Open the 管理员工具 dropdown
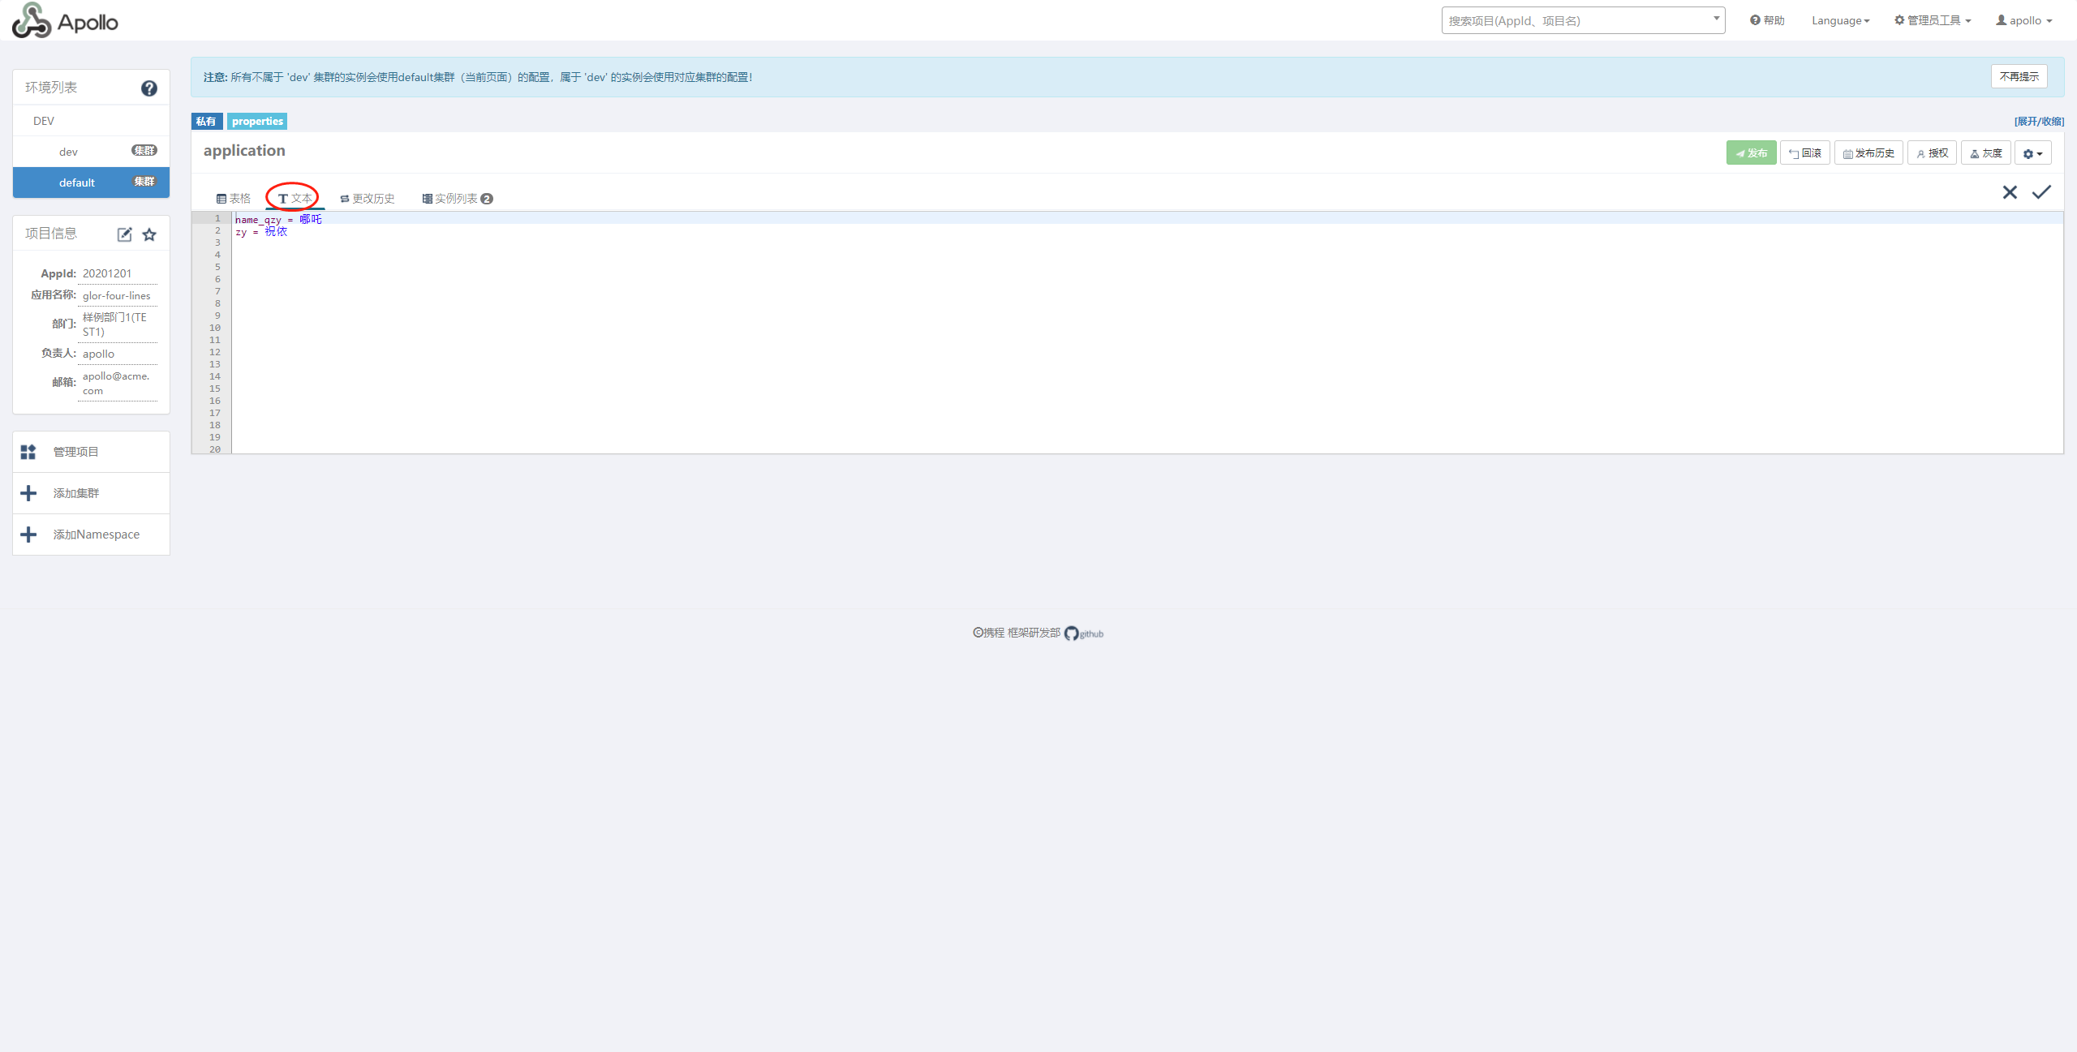The width and height of the screenshot is (2077, 1052). [1932, 20]
